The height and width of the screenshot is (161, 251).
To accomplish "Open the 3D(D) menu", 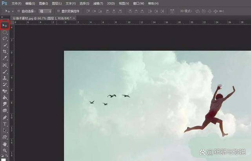I will [111, 4].
